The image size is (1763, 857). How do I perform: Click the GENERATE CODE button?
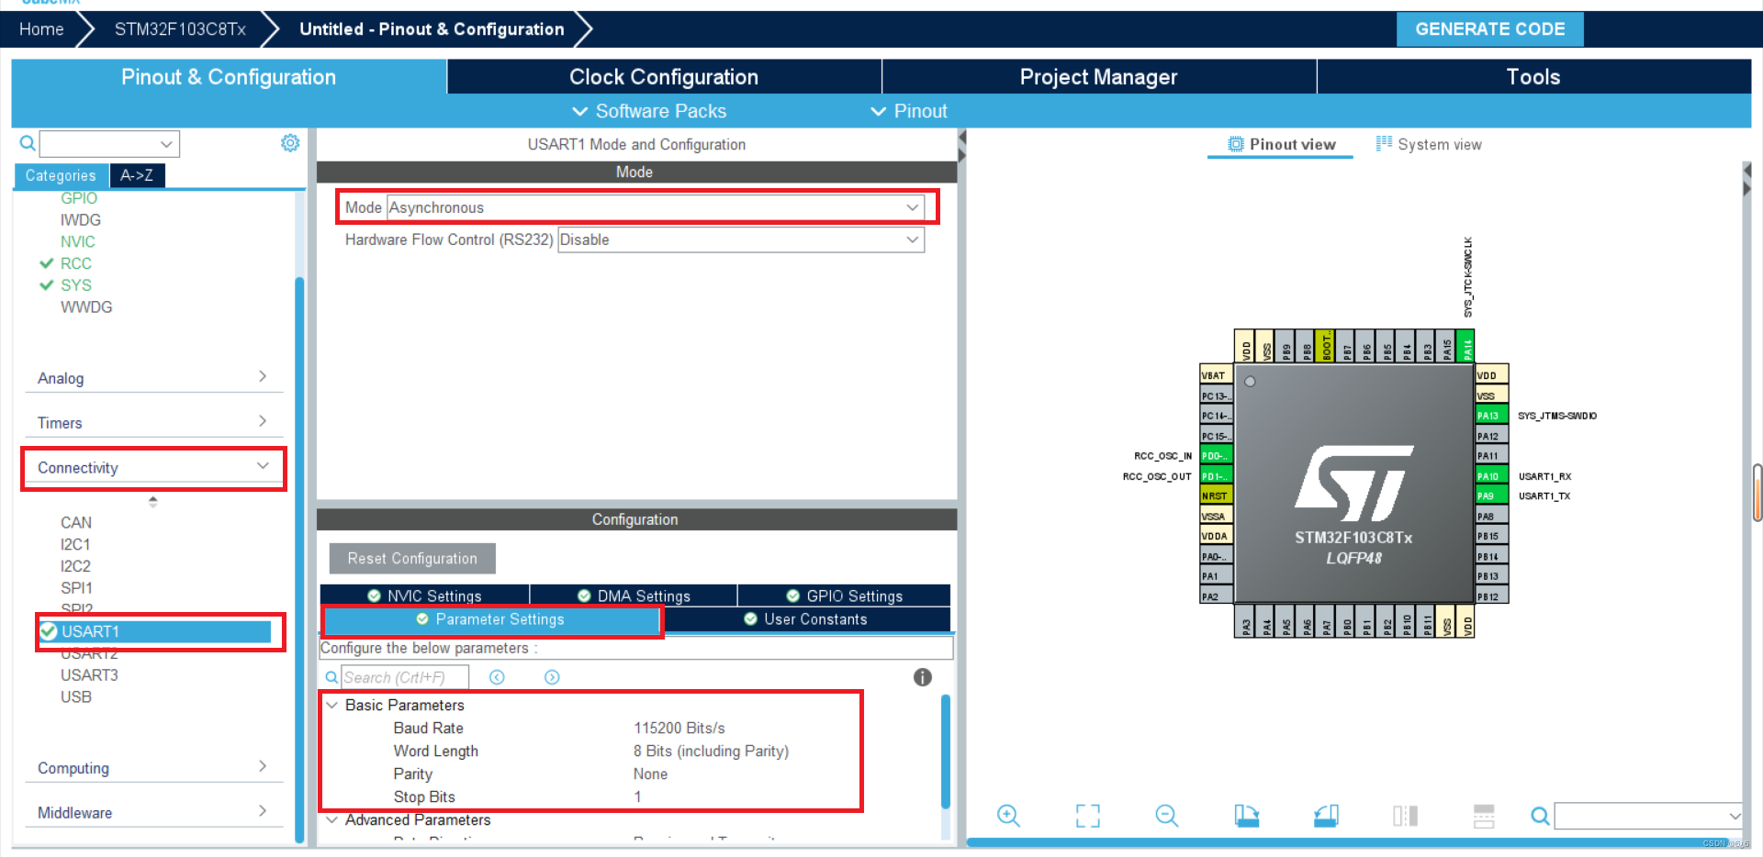coord(1489,29)
